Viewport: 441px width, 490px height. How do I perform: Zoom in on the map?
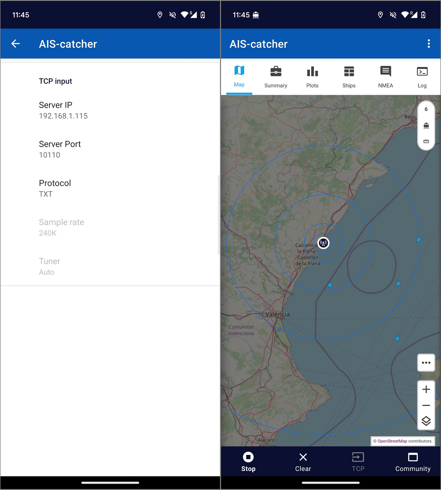426,389
